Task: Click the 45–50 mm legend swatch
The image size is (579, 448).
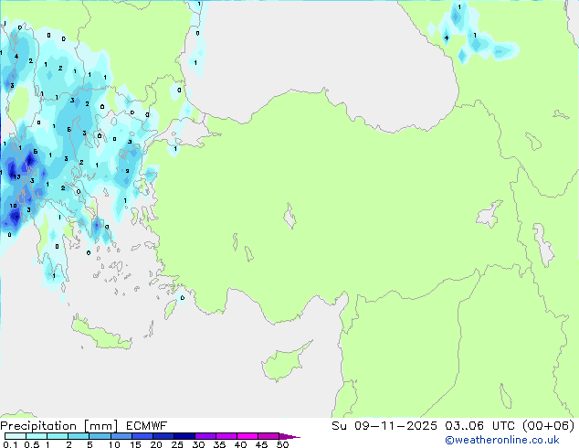Action: pyautogui.click(x=268, y=436)
